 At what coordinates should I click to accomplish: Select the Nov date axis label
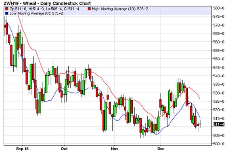click(115, 149)
